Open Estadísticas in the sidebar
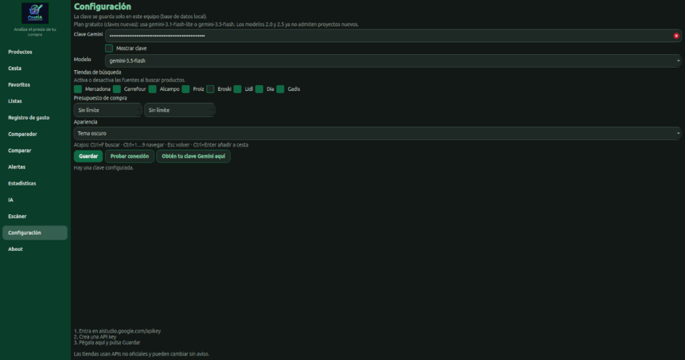The height and width of the screenshot is (360, 685). pyautogui.click(x=35, y=183)
